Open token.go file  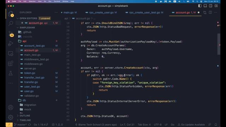(30, 73)
